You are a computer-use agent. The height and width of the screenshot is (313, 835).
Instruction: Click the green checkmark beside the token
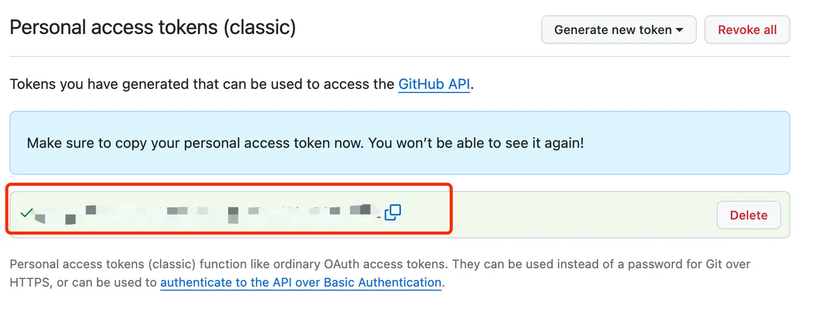pos(26,212)
